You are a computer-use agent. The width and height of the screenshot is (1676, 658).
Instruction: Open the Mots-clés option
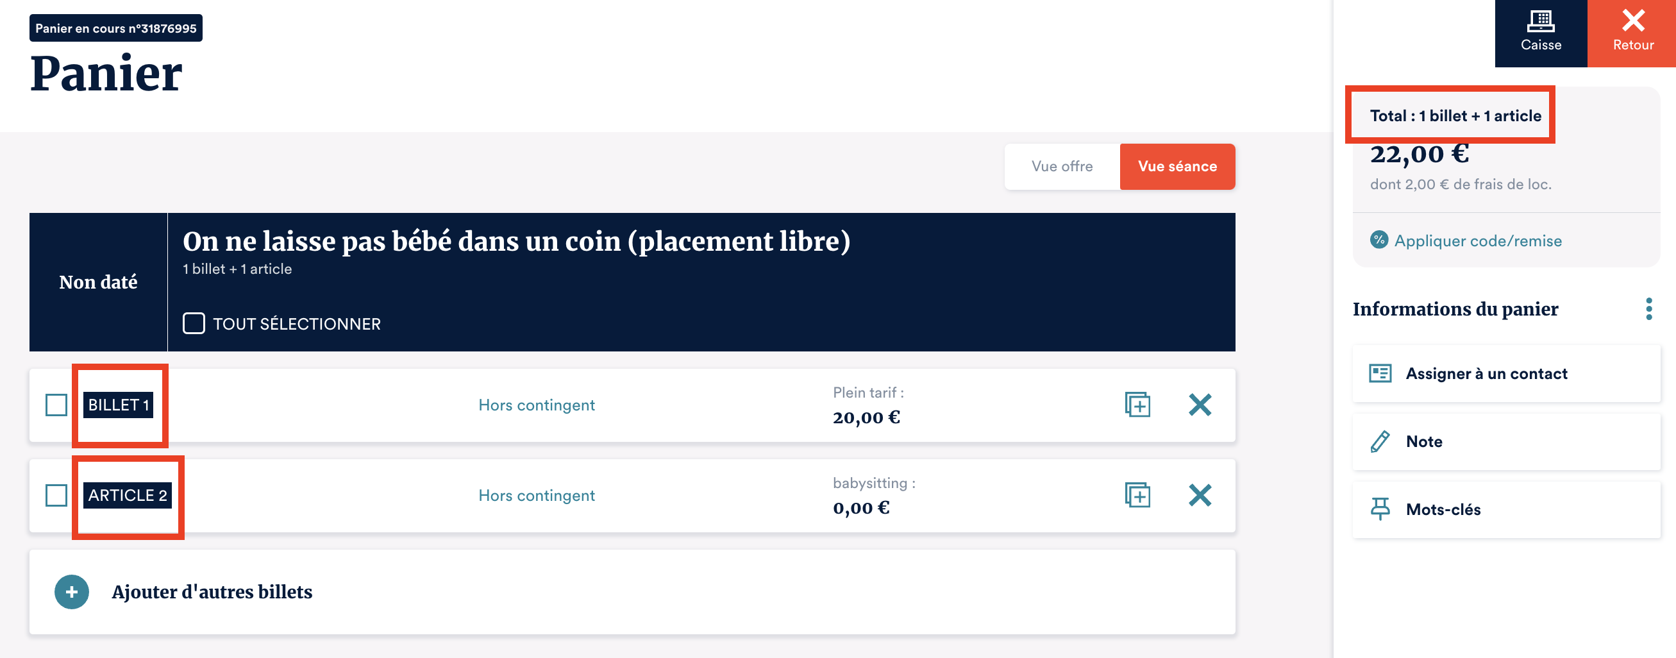(x=1443, y=510)
